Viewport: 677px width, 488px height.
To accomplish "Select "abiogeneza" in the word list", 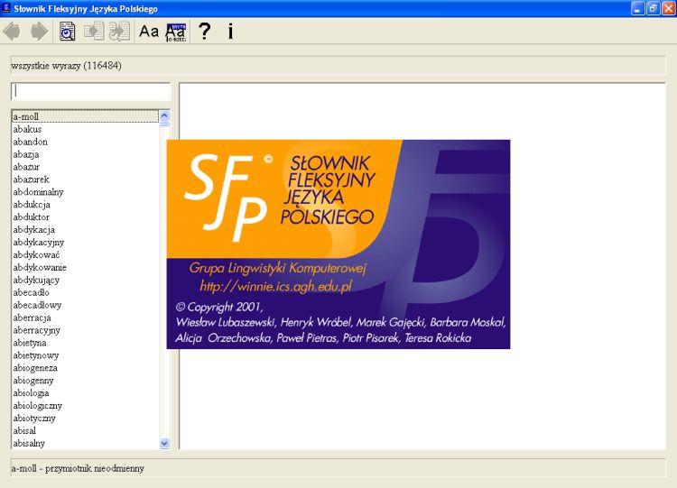I will point(85,368).
